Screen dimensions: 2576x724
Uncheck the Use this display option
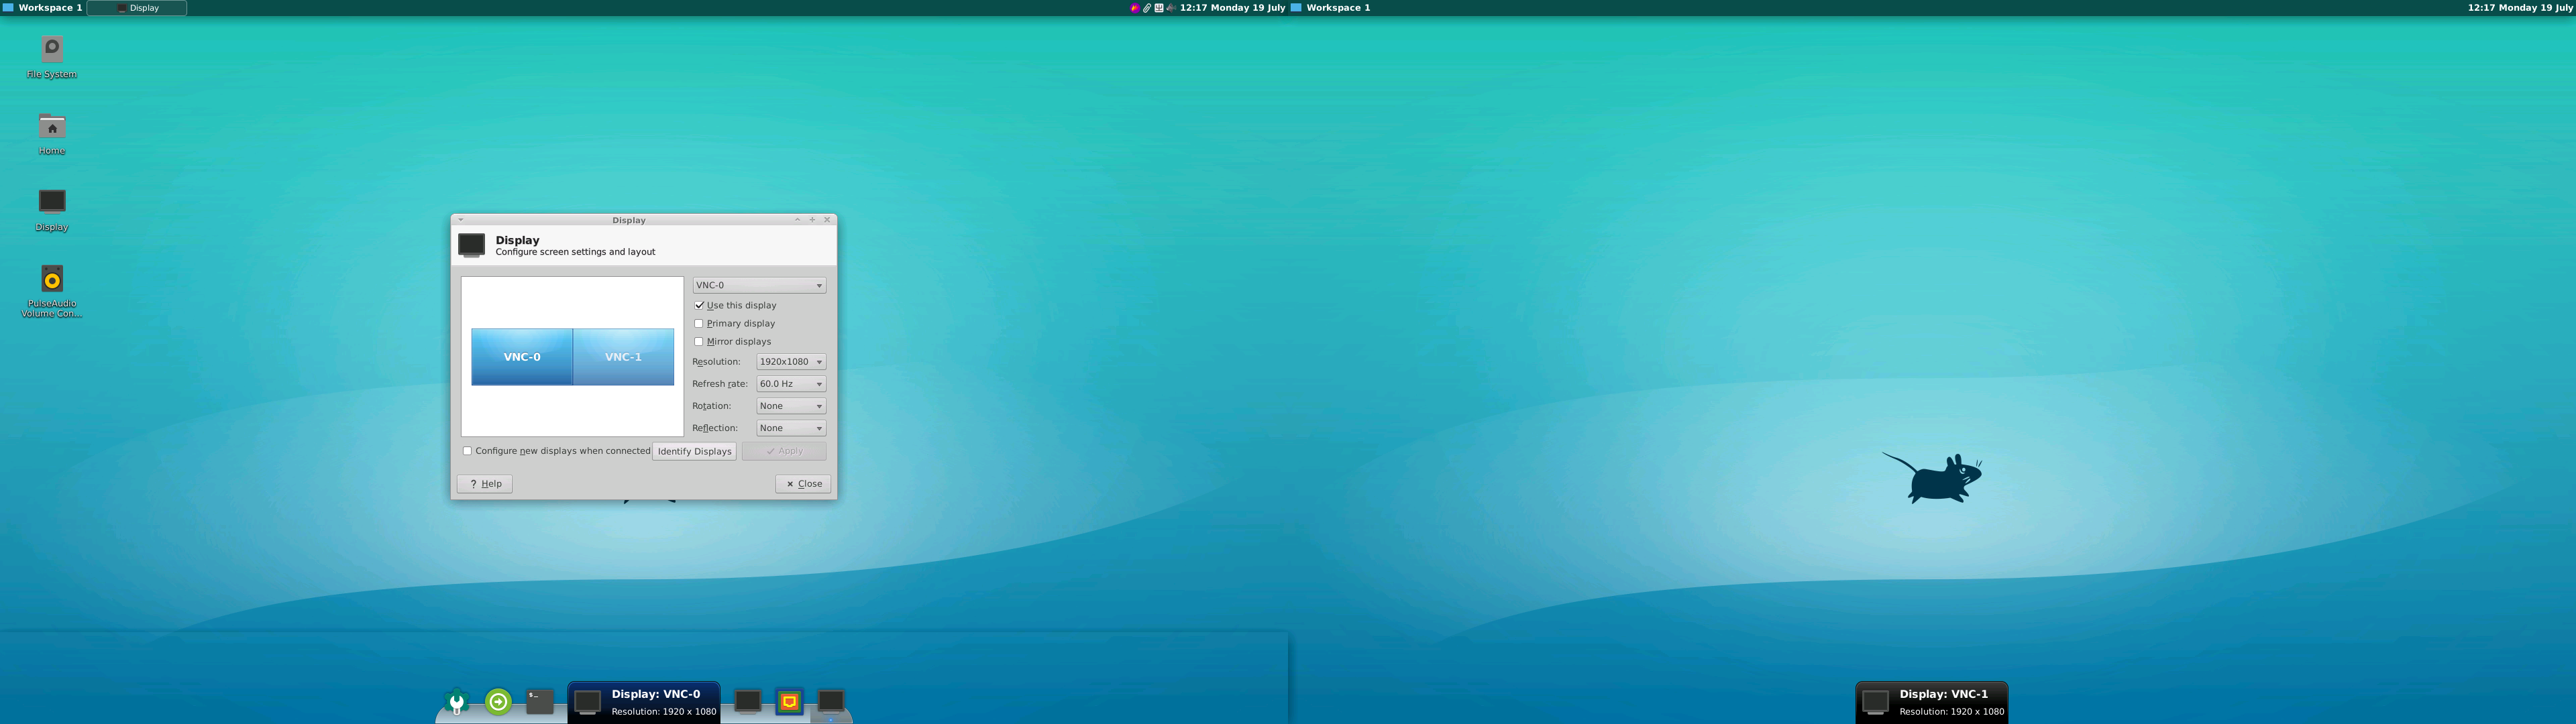click(700, 305)
